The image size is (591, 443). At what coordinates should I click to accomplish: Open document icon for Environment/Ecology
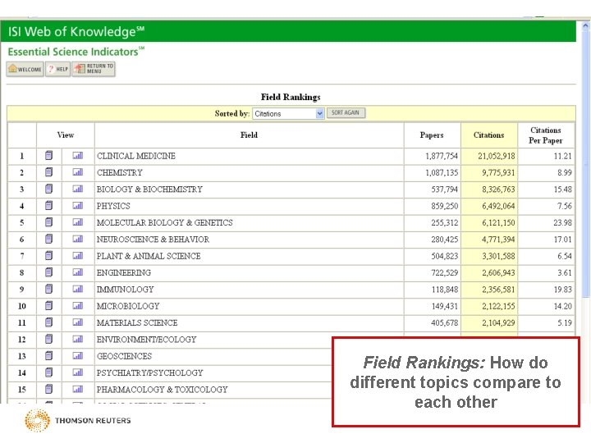(x=48, y=339)
